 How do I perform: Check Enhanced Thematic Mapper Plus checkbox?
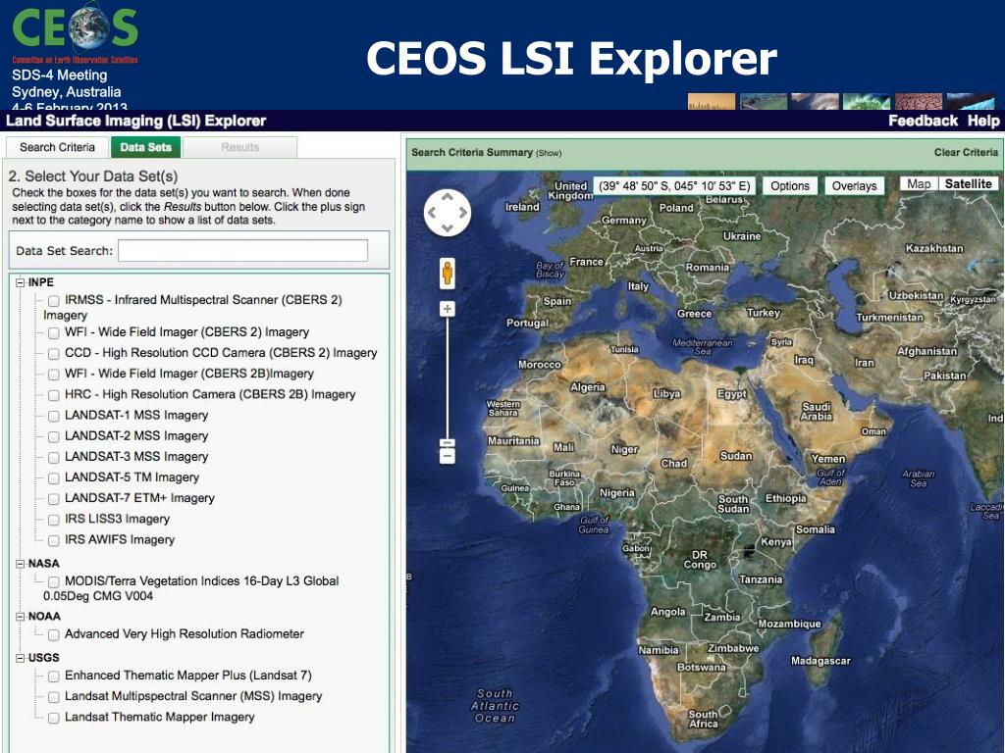[54, 677]
